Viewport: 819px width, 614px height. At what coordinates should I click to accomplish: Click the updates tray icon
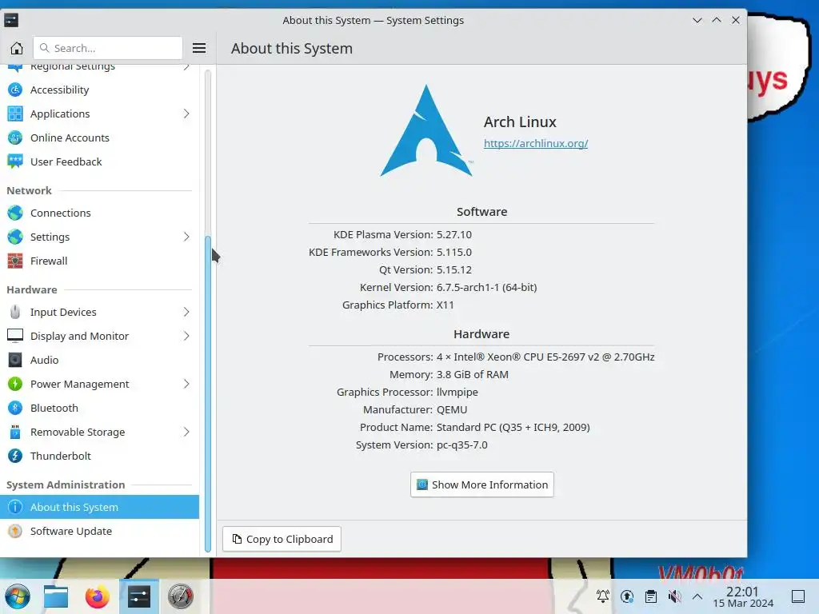pyautogui.click(x=627, y=596)
